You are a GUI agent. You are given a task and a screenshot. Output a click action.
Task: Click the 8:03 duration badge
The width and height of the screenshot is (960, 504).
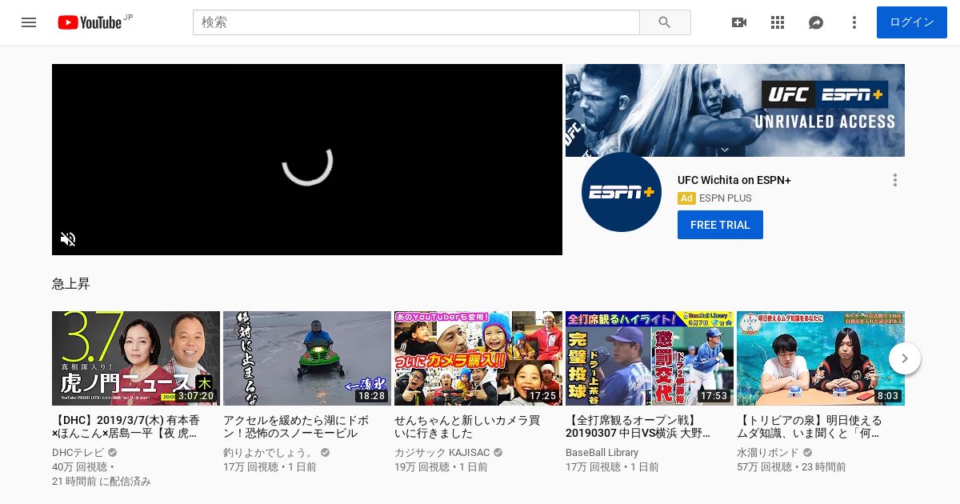pyautogui.click(x=888, y=396)
